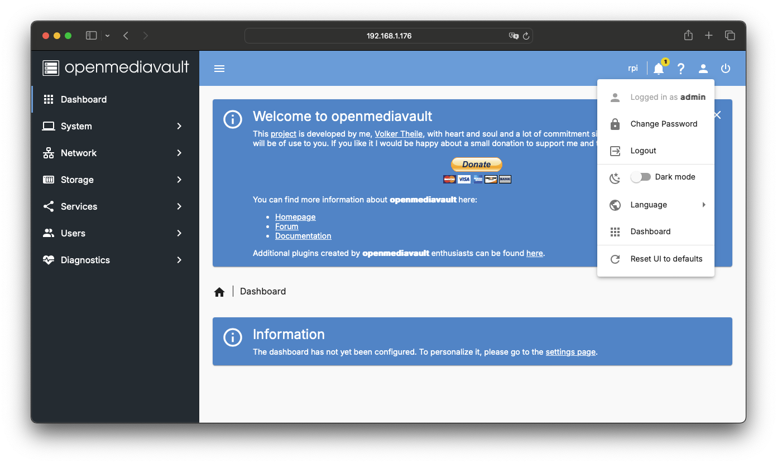Screen dimensions: 777x464
Task: Click the home breadcrumb icon
Action: (219, 292)
